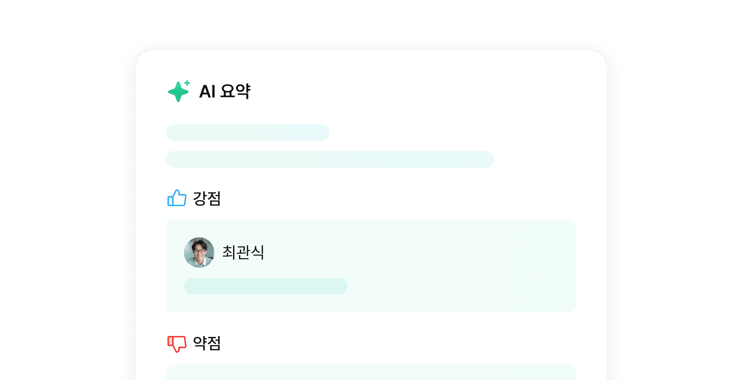
Task: Click the loading bar below 최관식's name
Action: [266, 286]
